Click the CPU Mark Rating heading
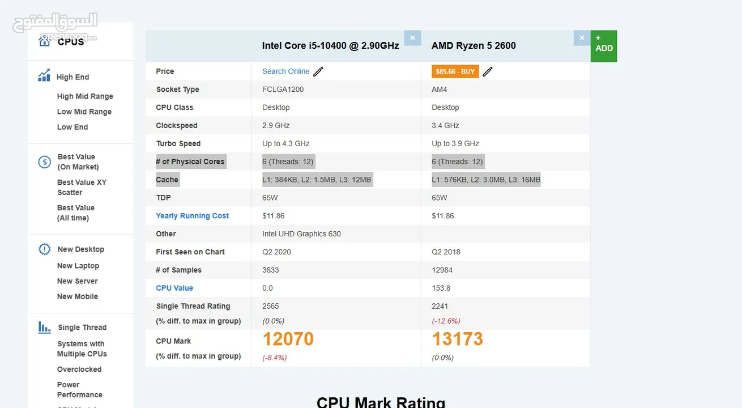Screen dimensions: 742x408 (381, 402)
